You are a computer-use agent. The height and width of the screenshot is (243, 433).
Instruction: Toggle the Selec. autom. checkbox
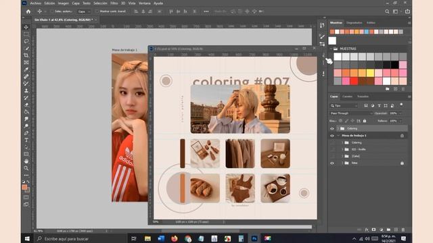point(51,11)
